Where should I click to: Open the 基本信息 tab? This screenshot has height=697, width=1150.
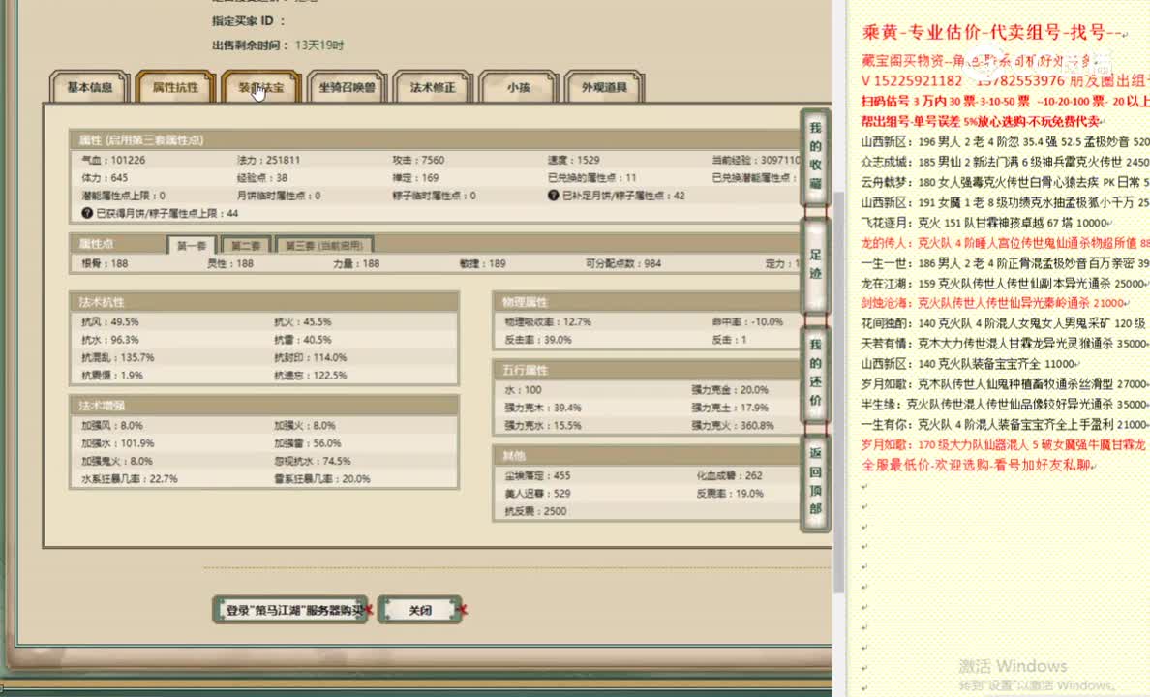[x=89, y=87]
